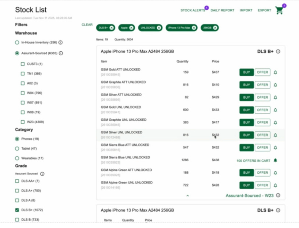Click filled bell icon for Sierra Blue UNL
The image size is (299, 228).
(276, 160)
